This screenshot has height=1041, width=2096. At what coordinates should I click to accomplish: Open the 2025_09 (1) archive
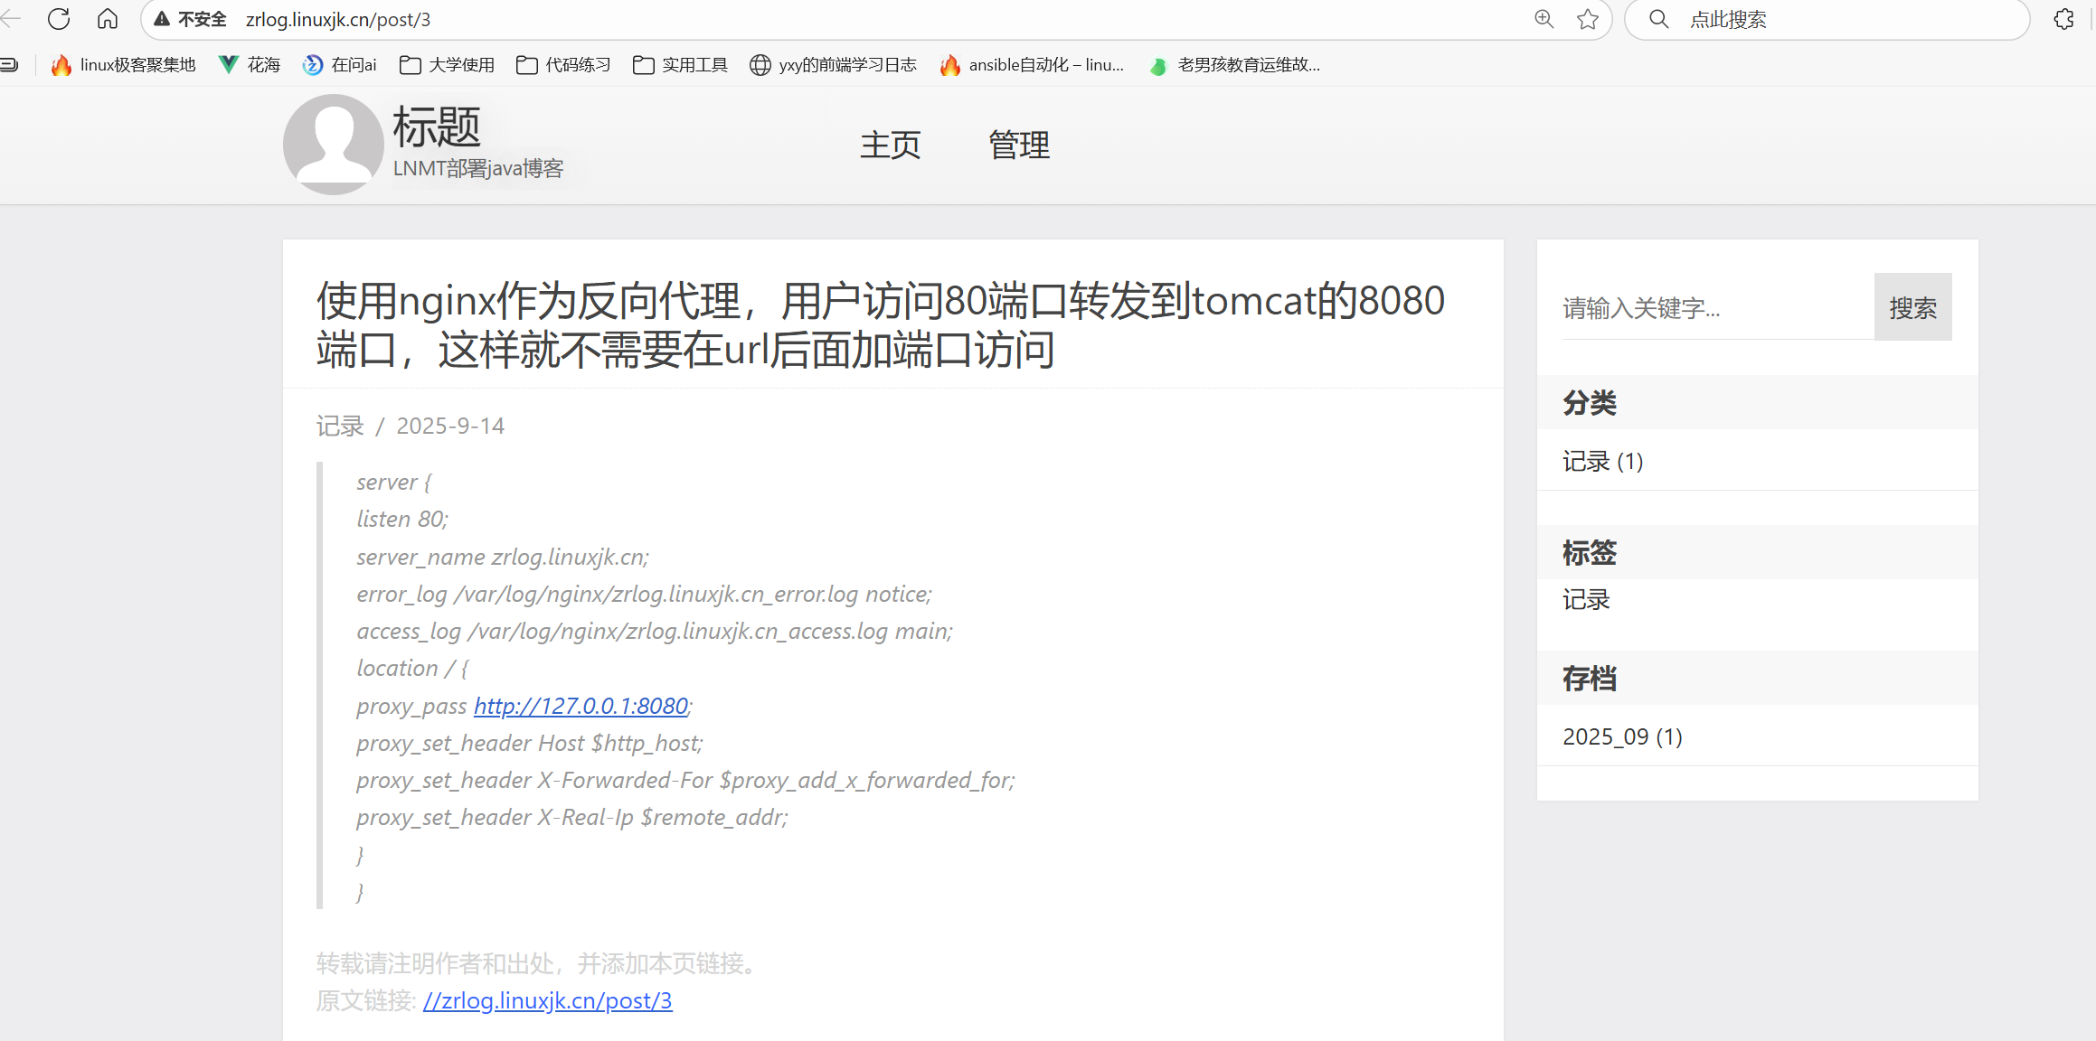pyautogui.click(x=1623, y=736)
